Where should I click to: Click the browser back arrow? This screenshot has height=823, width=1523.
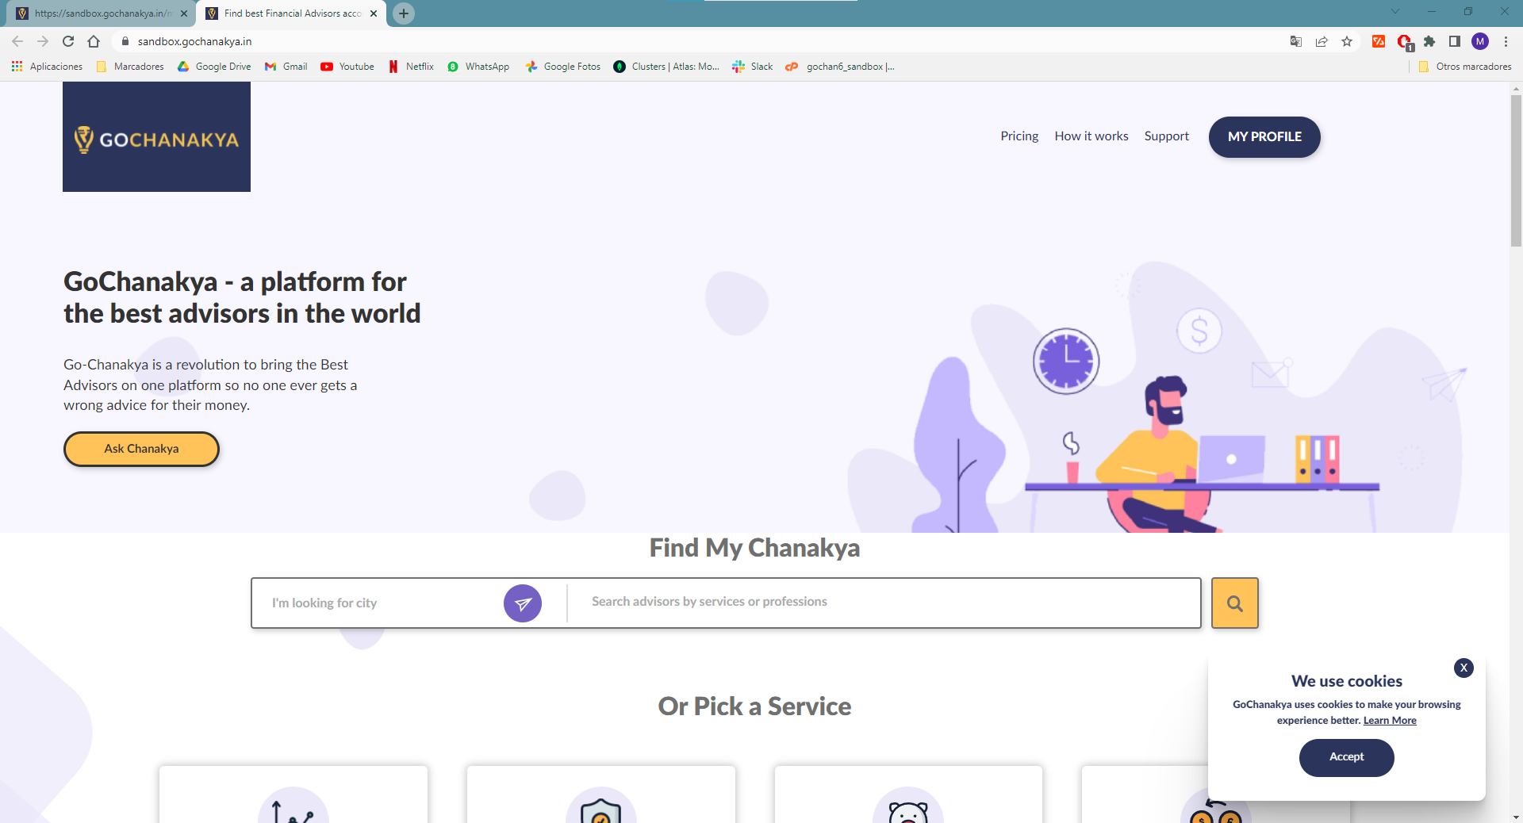coord(17,41)
